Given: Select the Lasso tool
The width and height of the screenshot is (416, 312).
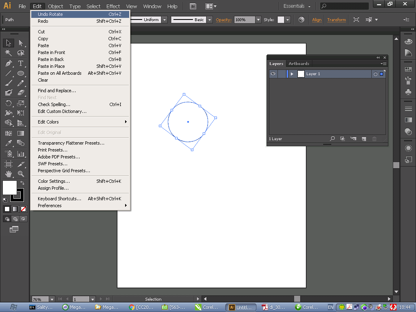Looking at the screenshot, I should 21,53.
